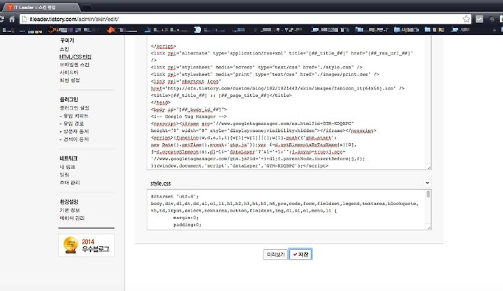503x291 pixels.
Task: Open 알림 under 네트워크
Action: (x=64, y=174)
